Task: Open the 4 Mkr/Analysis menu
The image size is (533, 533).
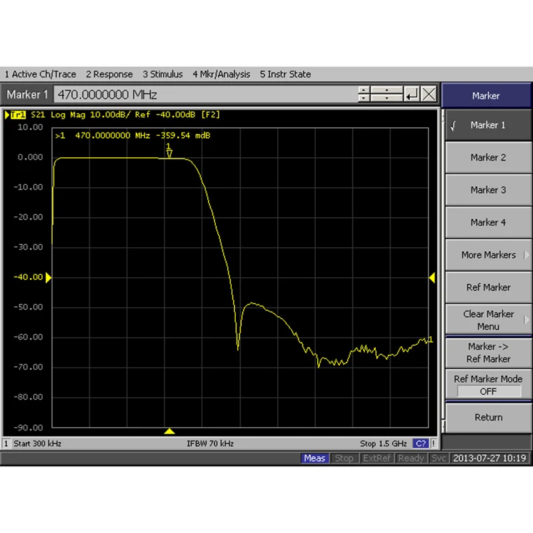Action: [x=221, y=74]
